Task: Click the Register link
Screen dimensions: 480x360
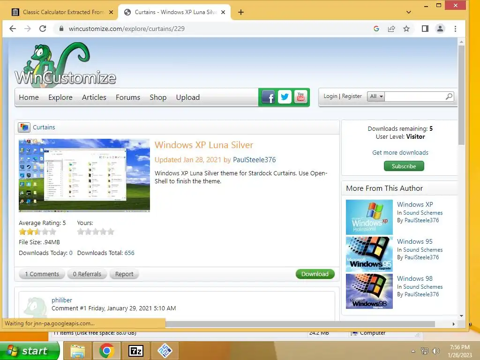Action: 352,96
